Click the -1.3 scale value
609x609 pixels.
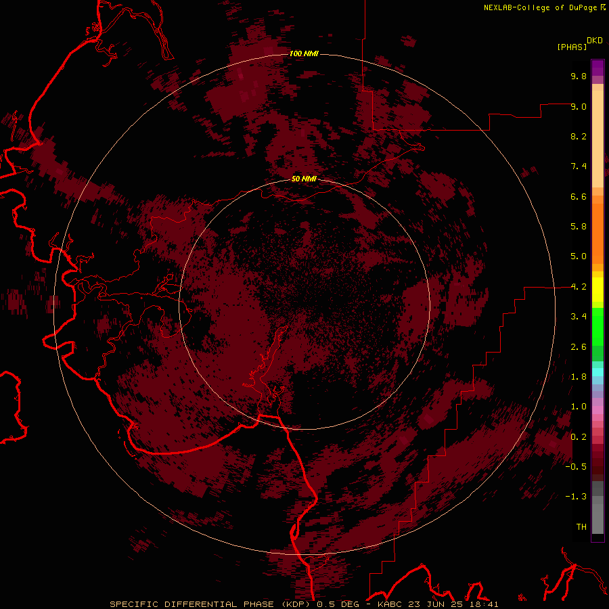coord(576,497)
